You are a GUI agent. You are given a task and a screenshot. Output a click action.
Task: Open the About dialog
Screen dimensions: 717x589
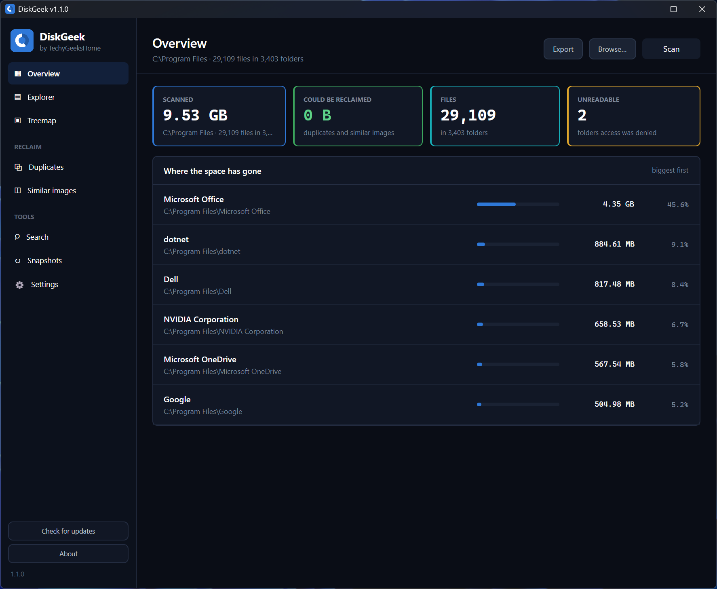pyautogui.click(x=68, y=553)
